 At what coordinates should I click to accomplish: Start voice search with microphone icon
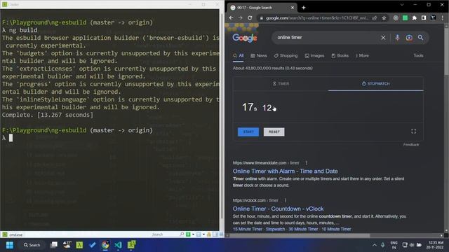(397, 38)
